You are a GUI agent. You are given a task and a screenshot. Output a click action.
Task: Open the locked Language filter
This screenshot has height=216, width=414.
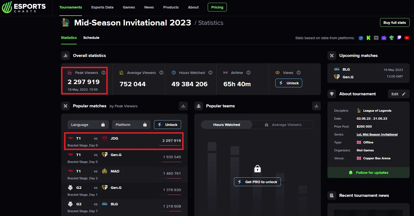pos(88,125)
